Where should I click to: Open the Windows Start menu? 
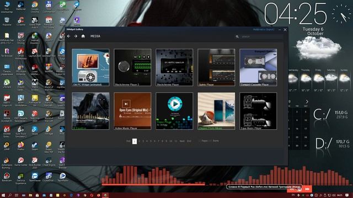(x=3, y=195)
